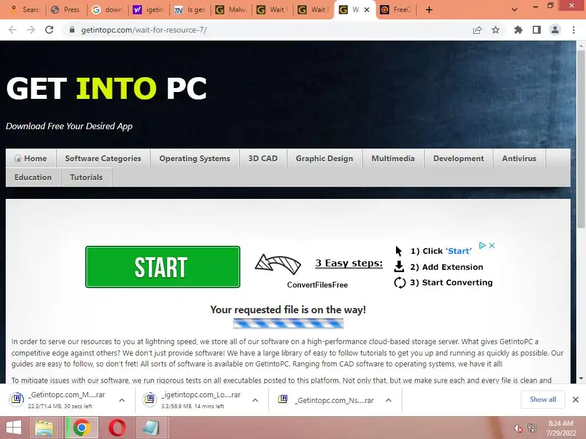This screenshot has height=439, width=586.
Task: Open the Education menu
Action: coord(33,177)
